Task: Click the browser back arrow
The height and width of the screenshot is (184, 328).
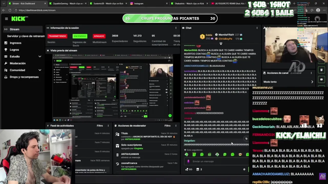Action: [x=4, y=10]
